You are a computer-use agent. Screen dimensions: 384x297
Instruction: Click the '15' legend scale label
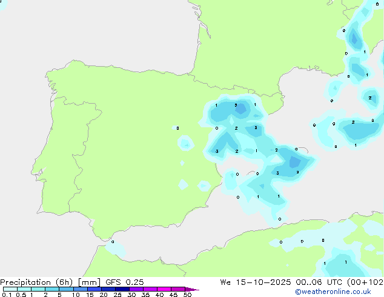90,295
